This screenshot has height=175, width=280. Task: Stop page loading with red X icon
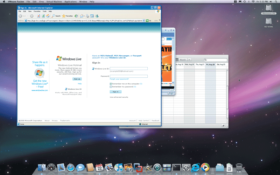[38, 16]
